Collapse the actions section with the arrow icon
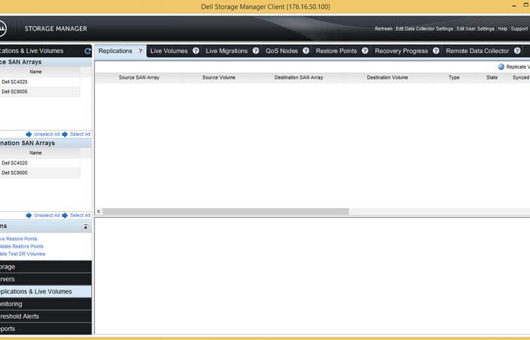The height and width of the screenshot is (340, 530). tap(86, 227)
